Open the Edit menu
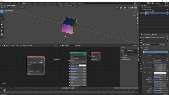169x95 pixels. tap(6, 3)
